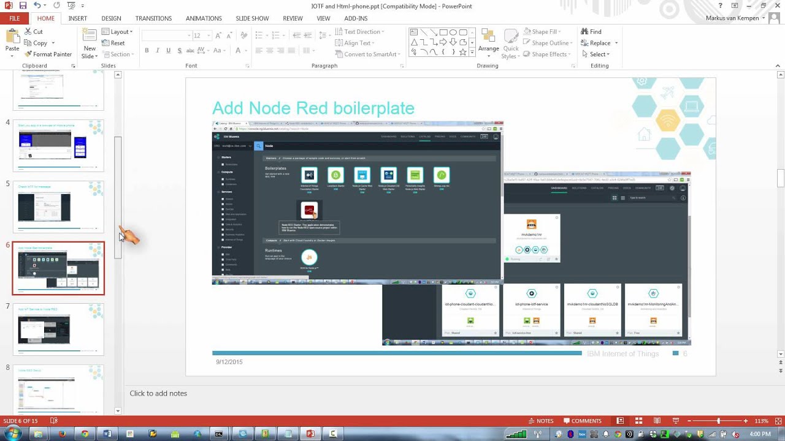
Task: Click the zoom slider handle
Action: pyautogui.click(x=718, y=421)
